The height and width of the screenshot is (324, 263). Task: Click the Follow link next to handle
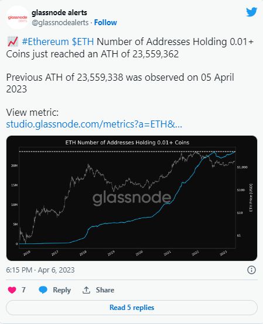click(x=105, y=22)
